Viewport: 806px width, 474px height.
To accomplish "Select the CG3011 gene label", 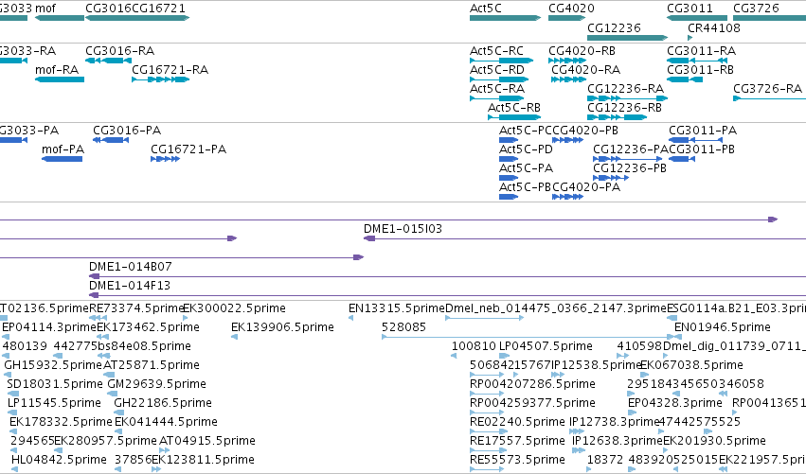I will click(690, 9).
